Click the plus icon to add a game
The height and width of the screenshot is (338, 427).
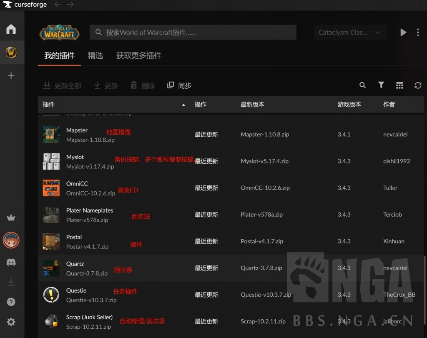pos(11,75)
